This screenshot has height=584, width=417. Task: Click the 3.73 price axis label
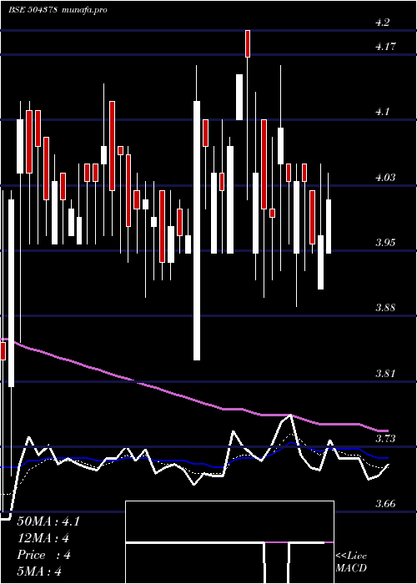385,439
